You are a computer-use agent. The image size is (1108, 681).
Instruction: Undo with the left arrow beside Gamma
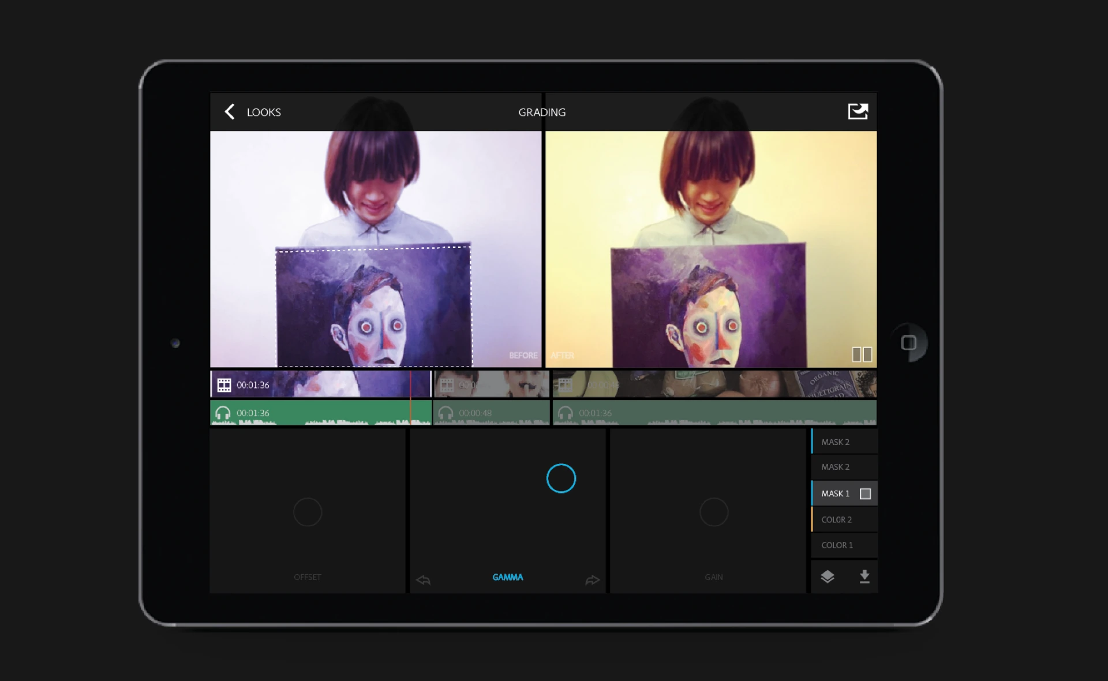(x=423, y=580)
